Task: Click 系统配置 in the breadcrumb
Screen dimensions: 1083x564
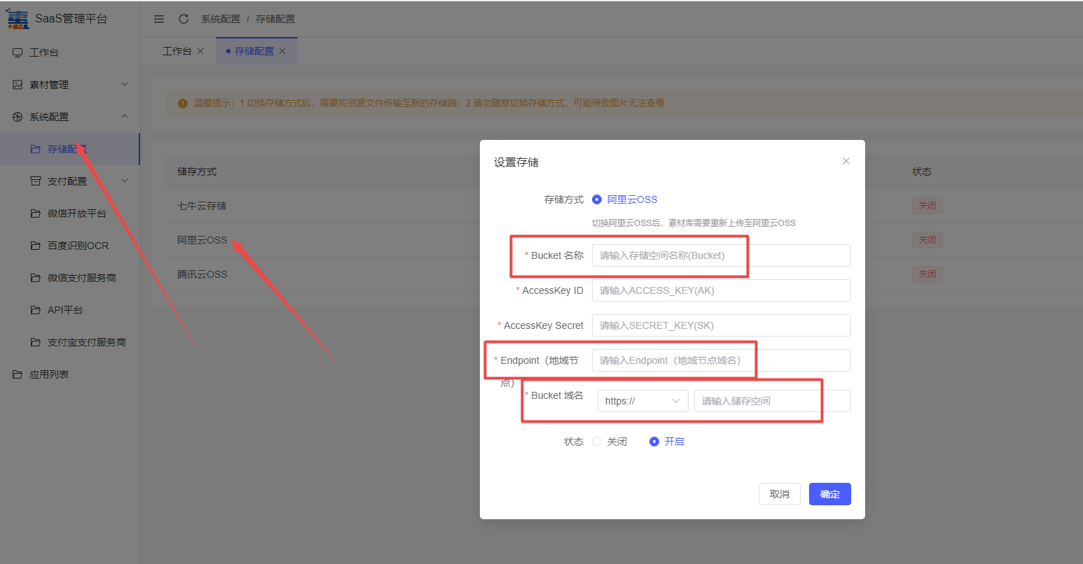Action: point(221,19)
